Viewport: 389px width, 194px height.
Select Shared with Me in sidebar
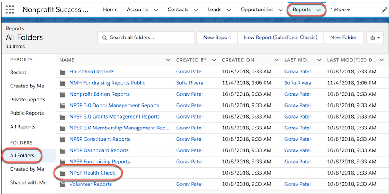coord(28,183)
